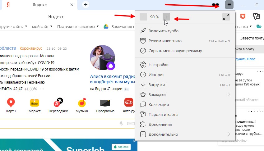Click the star icon for bookmarks

coord(143,94)
